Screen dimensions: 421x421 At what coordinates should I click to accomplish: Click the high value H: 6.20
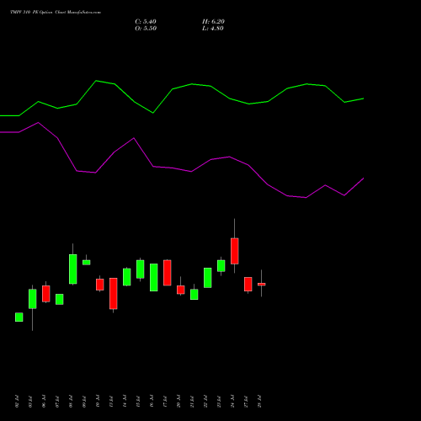213,22
